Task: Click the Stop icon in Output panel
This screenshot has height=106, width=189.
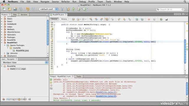Action: [x=51, y=85]
